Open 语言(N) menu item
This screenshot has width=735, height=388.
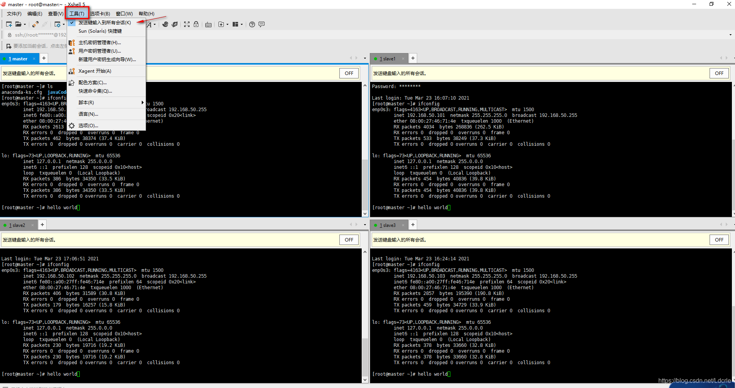[x=107, y=114]
